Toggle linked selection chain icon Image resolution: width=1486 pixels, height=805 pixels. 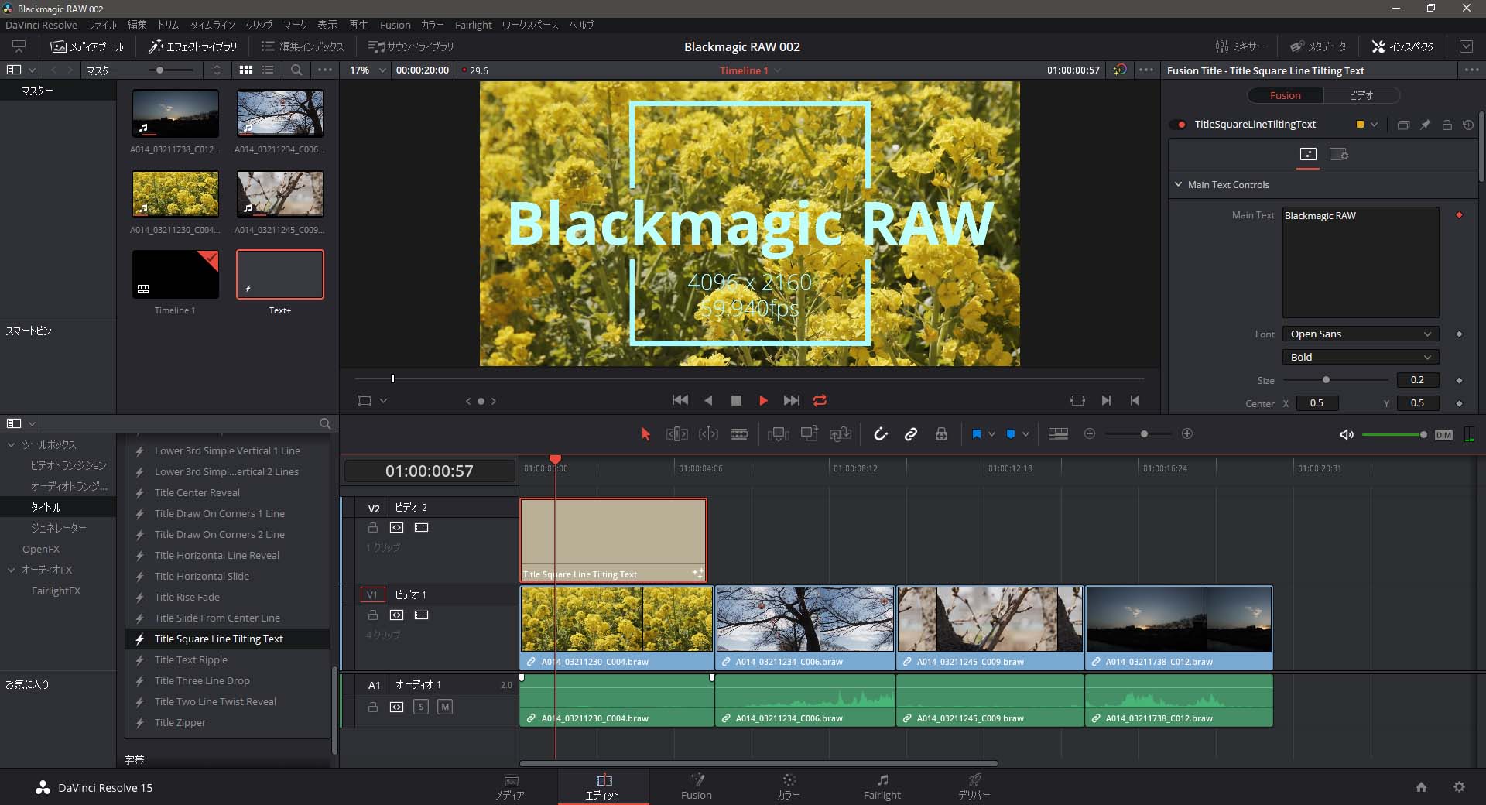pyautogui.click(x=911, y=434)
